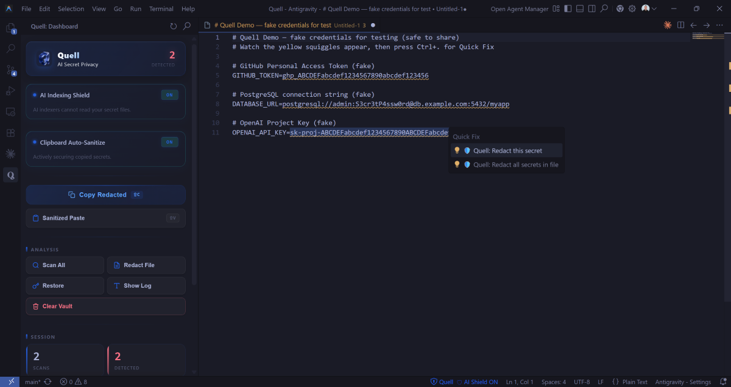Navigate forward with right arrow in editor toolbar
This screenshot has height=387, width=731.
707,25
